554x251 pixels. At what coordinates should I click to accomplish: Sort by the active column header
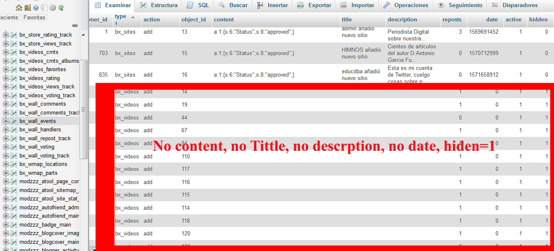(514, 20)
